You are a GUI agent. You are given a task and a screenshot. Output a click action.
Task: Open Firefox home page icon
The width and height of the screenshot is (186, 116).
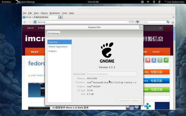tap(173, 22)
